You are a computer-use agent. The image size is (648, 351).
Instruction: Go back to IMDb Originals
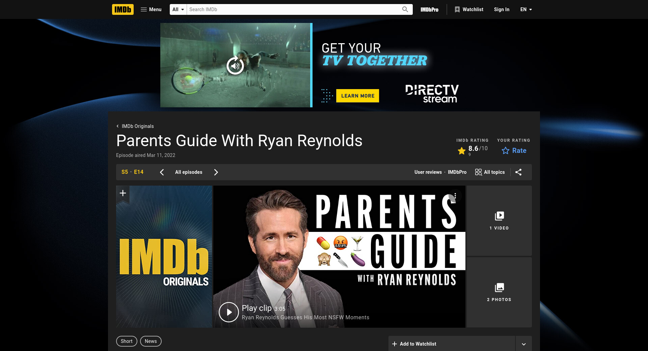tap(135, 126)
